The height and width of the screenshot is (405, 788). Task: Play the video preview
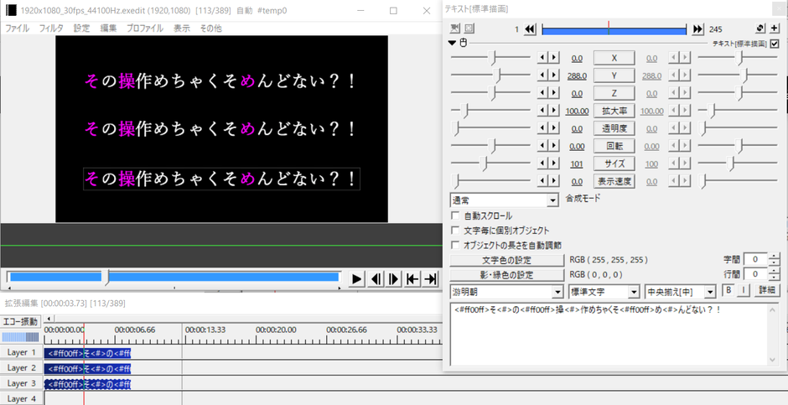click(357, 279)
